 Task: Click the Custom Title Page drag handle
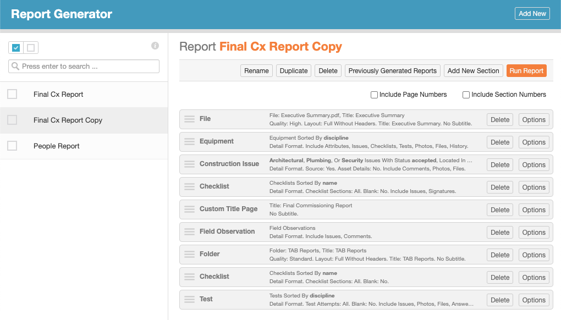pos(189,209)
